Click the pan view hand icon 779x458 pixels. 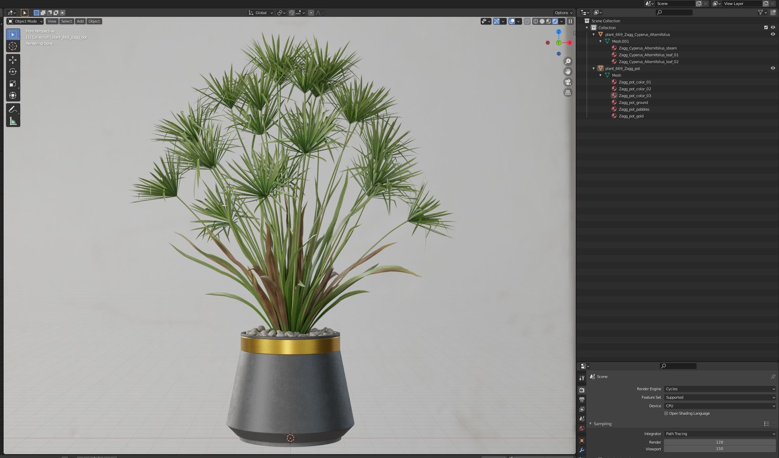tap(568, 72)
